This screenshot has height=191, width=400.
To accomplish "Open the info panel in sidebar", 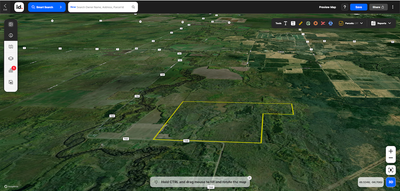I will point(11,35).
